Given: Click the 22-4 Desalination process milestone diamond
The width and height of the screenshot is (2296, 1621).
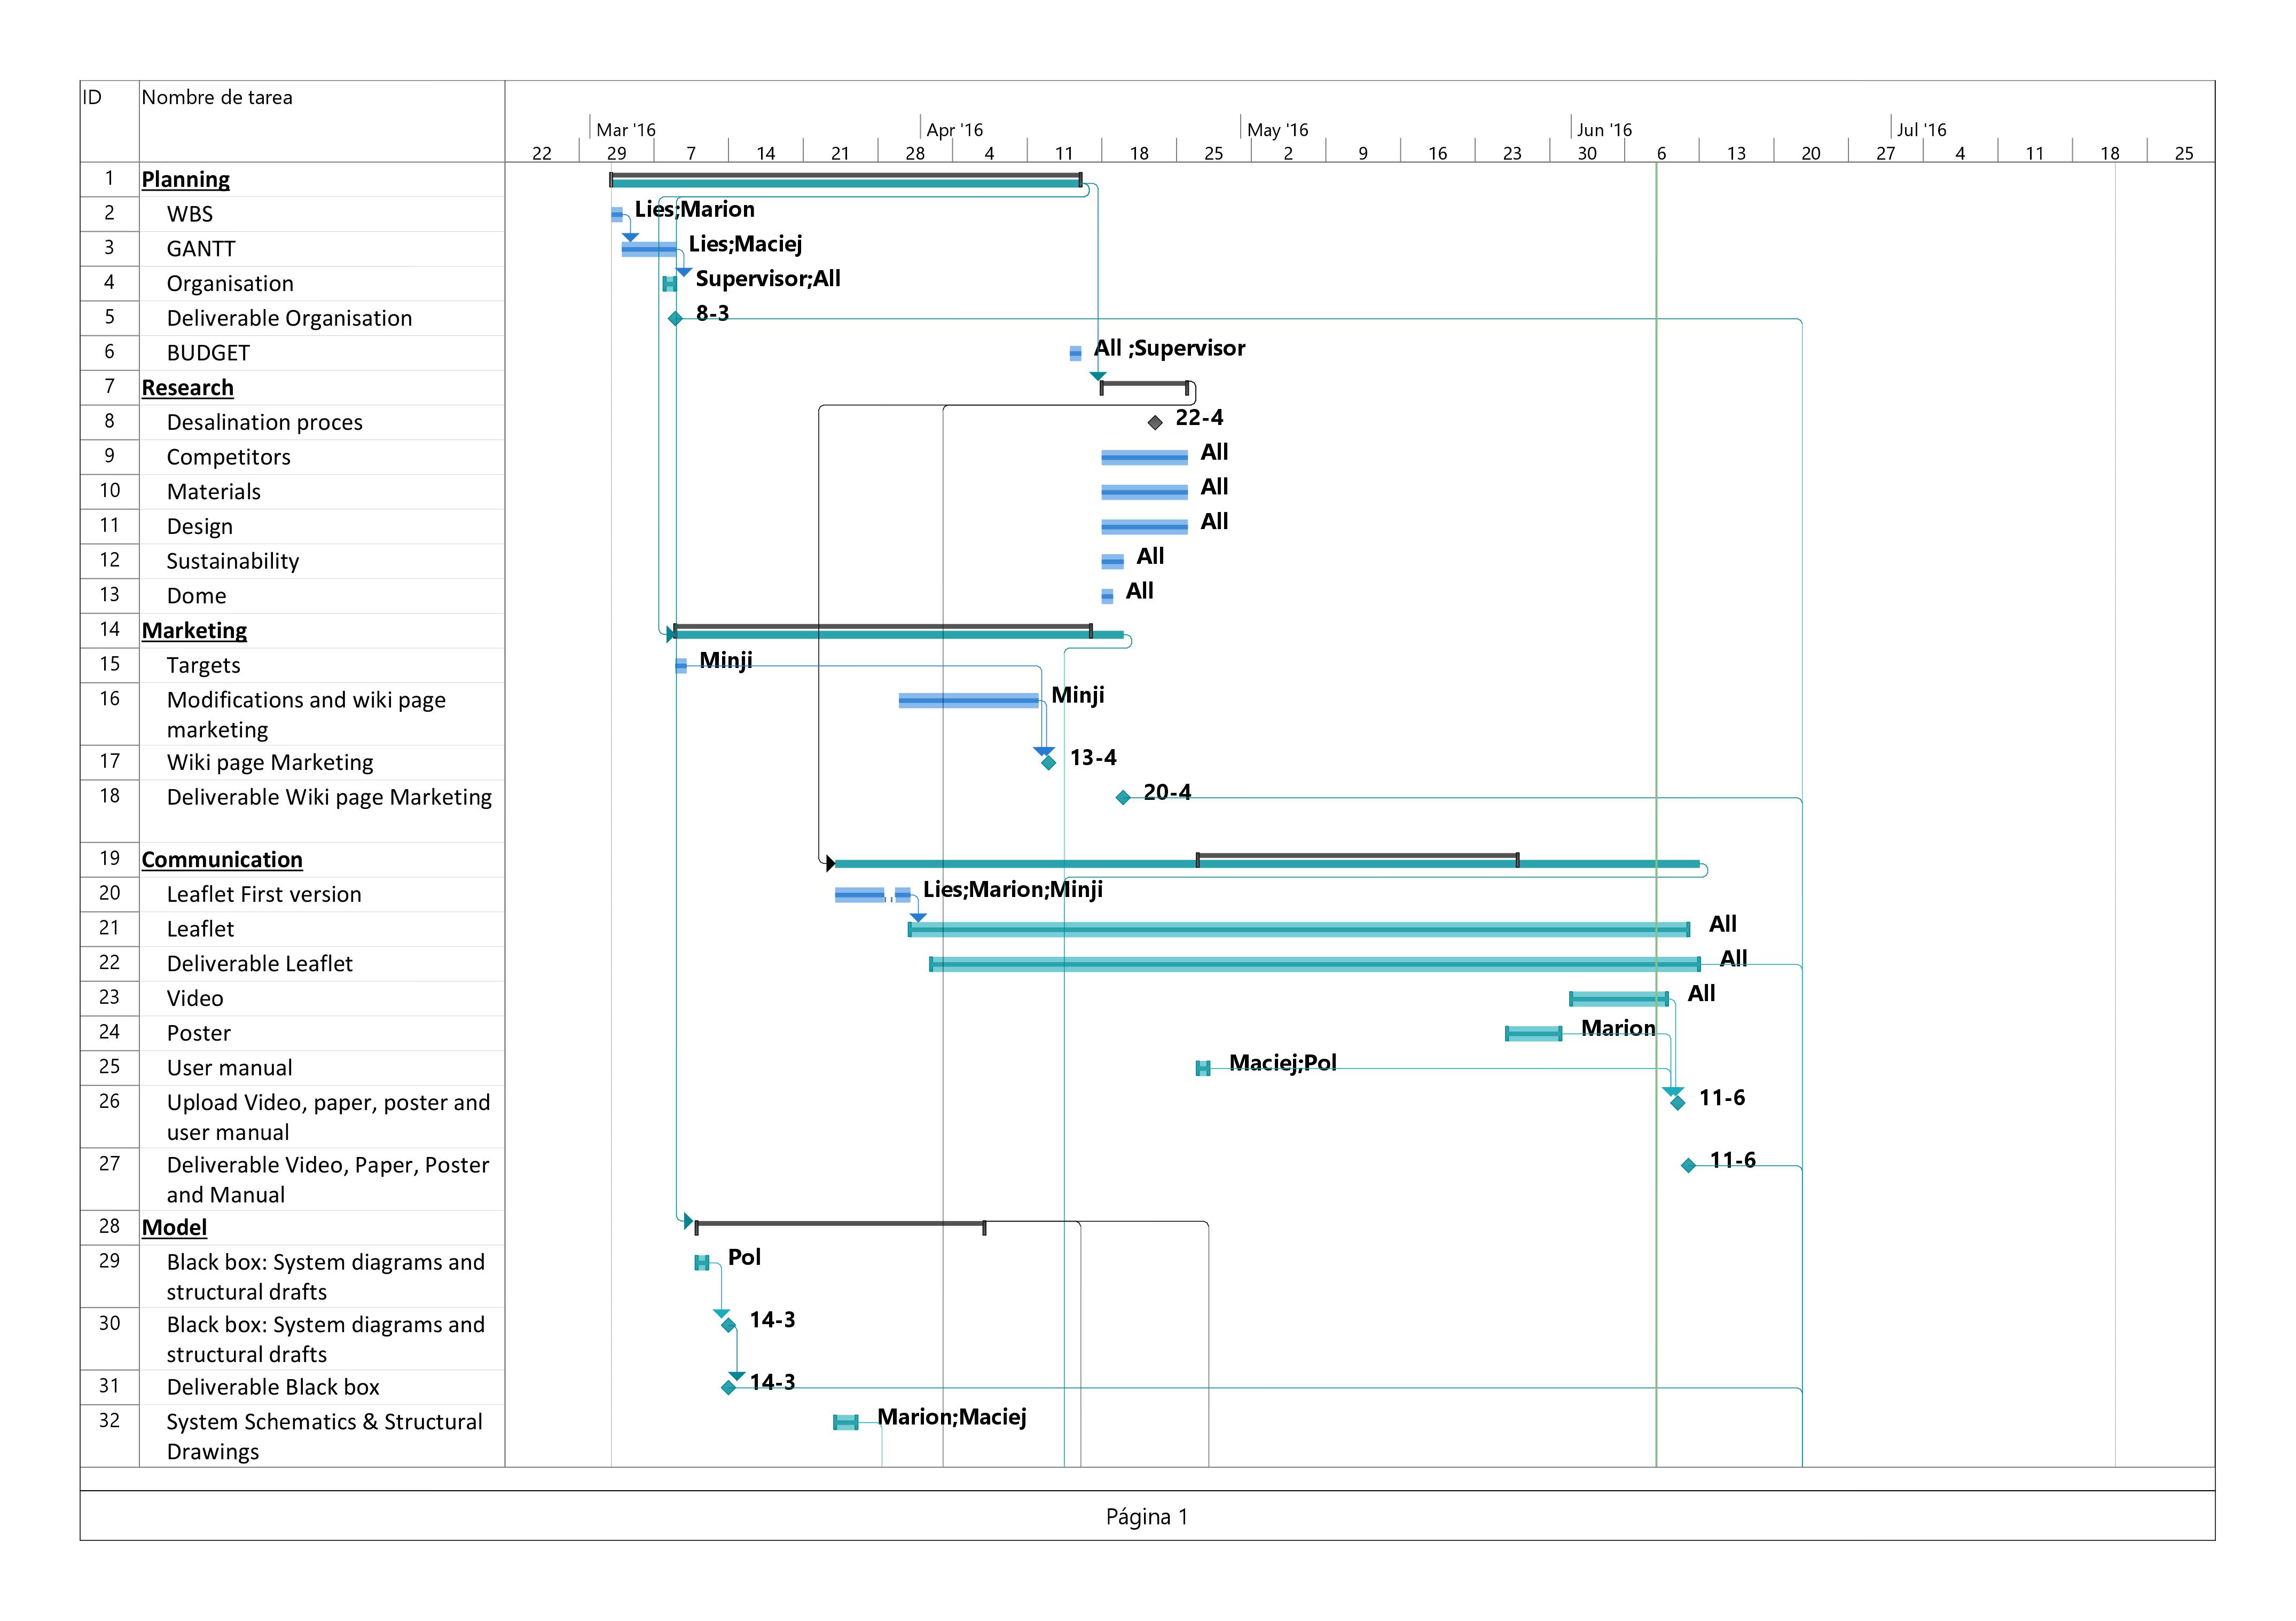Looking at the screenshot, I should [1155, 423].
